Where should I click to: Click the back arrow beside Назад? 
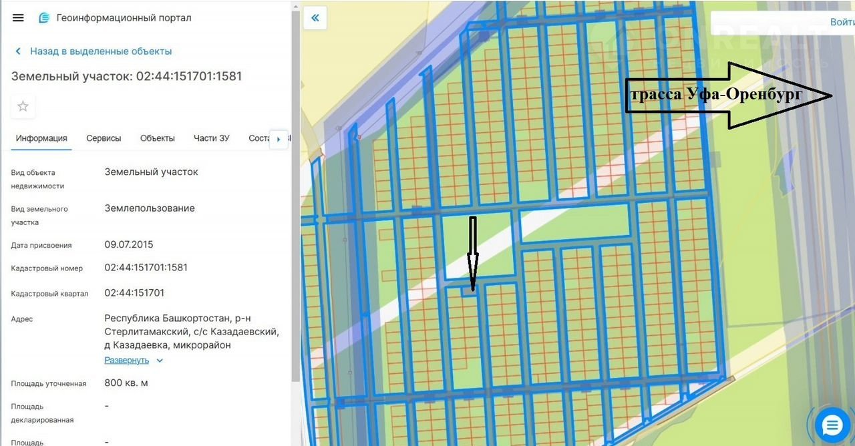18,51
